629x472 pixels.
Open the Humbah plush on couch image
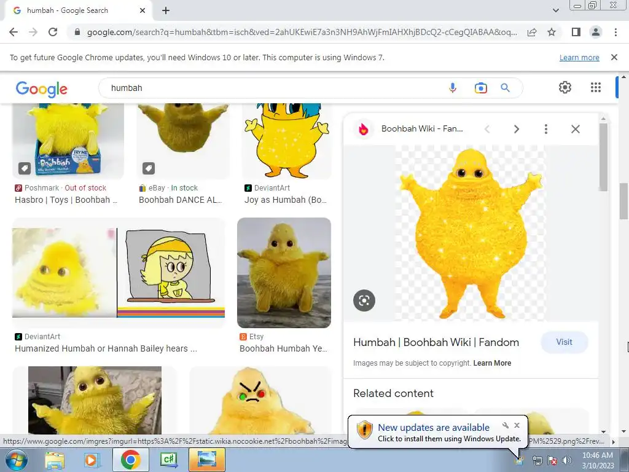95,401
